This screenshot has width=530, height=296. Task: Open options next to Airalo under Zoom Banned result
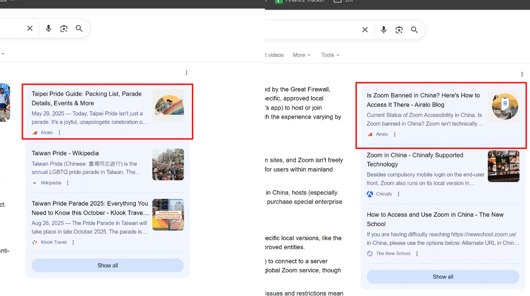click(394, 135)
